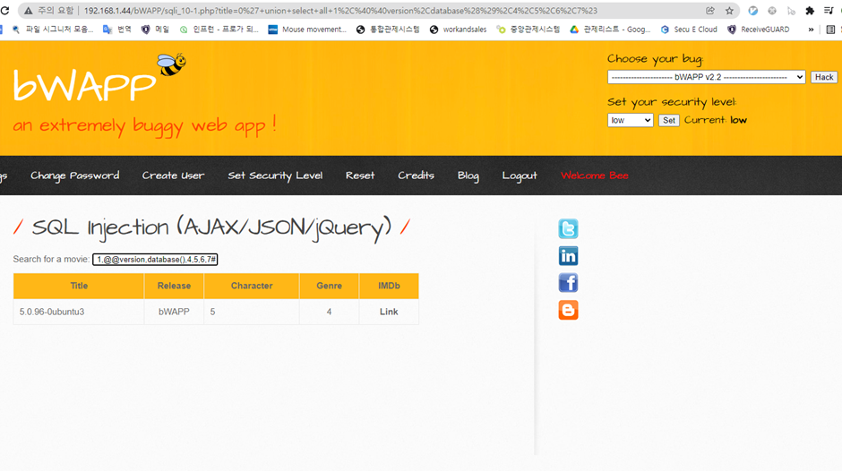This screenshot has width=842, height=471.
Task: Open the 중앙관제시스템 bookmark
Action: tap(528, 30)
